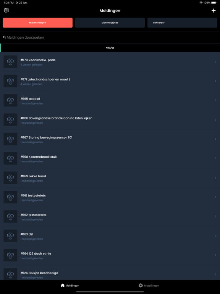
Task: Tap the emblem icon for #169 Lekke band
Action: [x=10, y=178]
